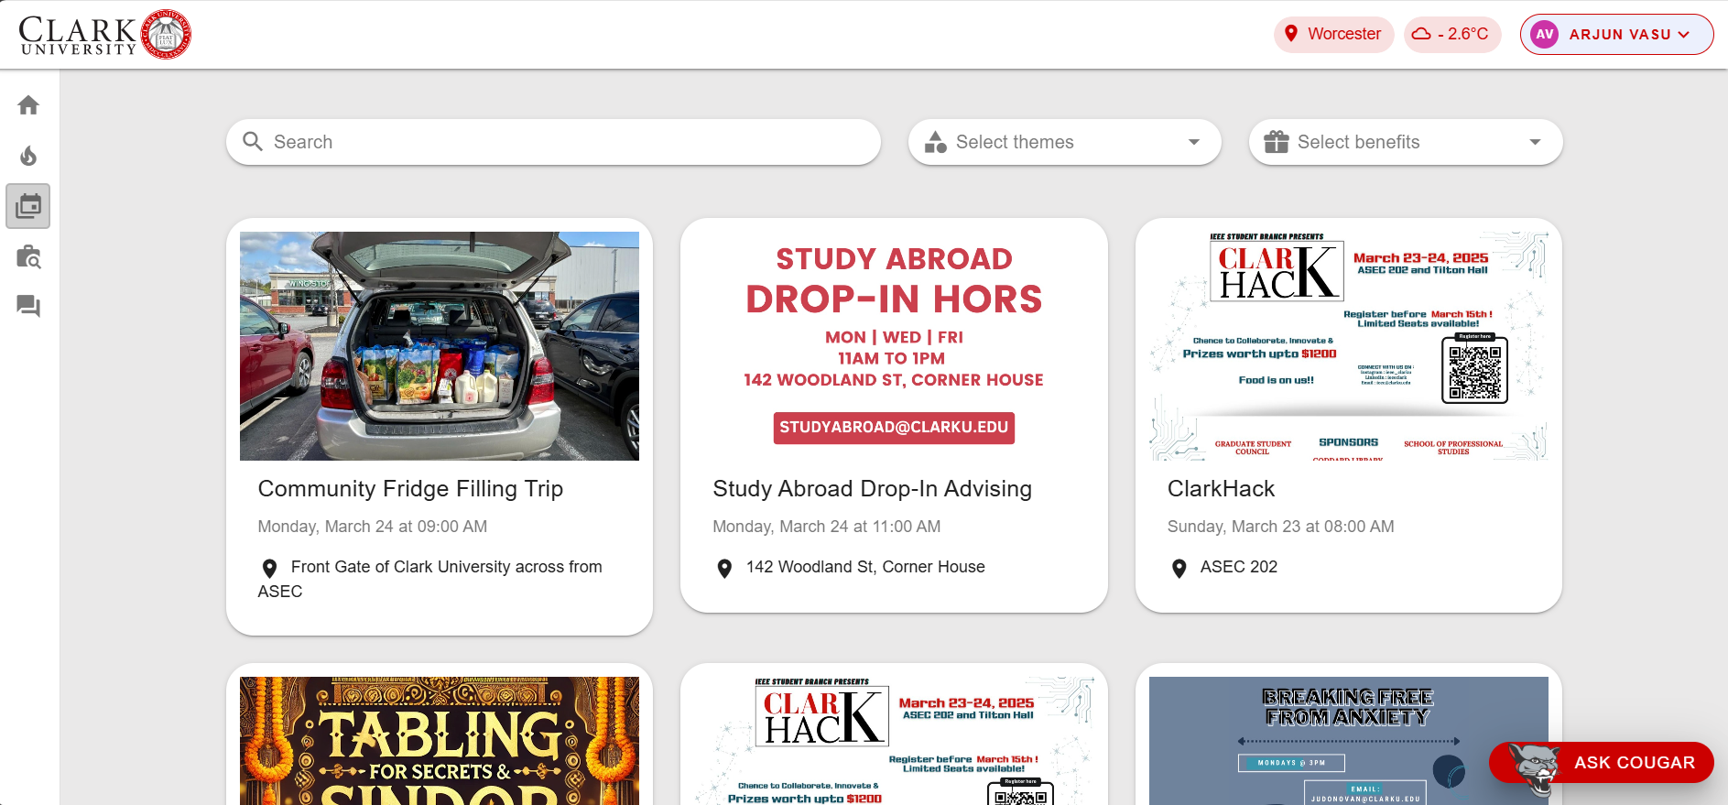Click the Community Fridge car trunk photo

click(x=440, y=346)
